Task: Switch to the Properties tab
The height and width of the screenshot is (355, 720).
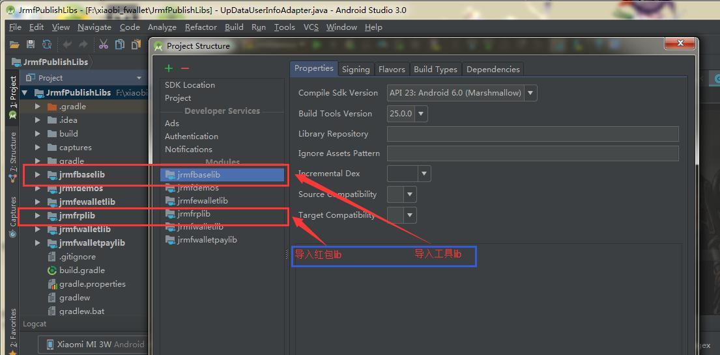Action: pos(314,68)
